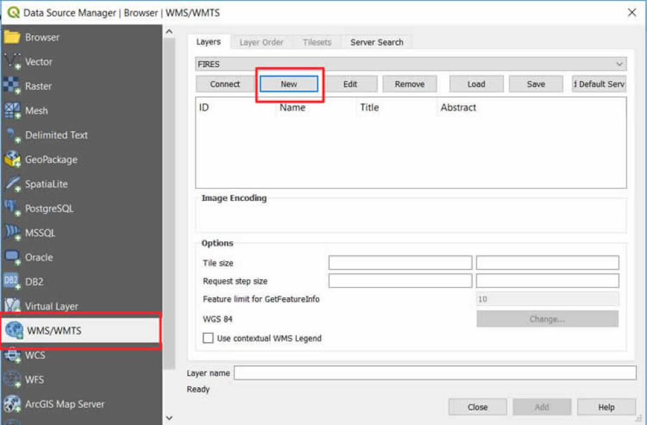Viewport: 647px width, 425px height.
Task: Select the DB2 icon
Action: click(x=11, y=281)
